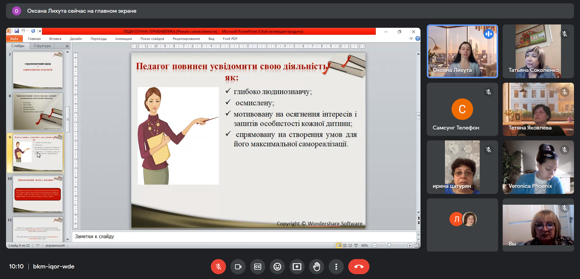Click the украинский language status button
This screenshot has width=580, height=279.
click(55, 245)
